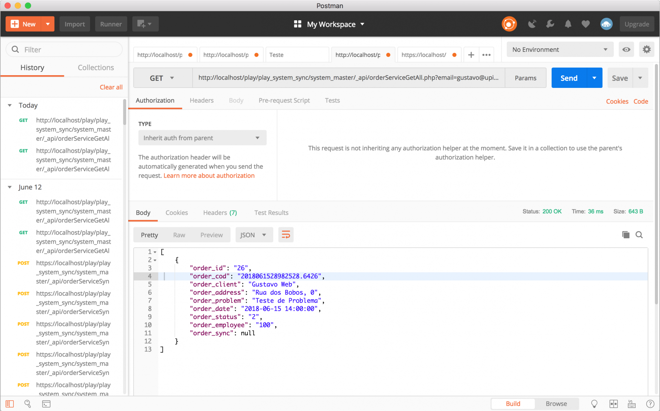
Task: Add a new request tab with plus icon
Action: coord(471,55)
